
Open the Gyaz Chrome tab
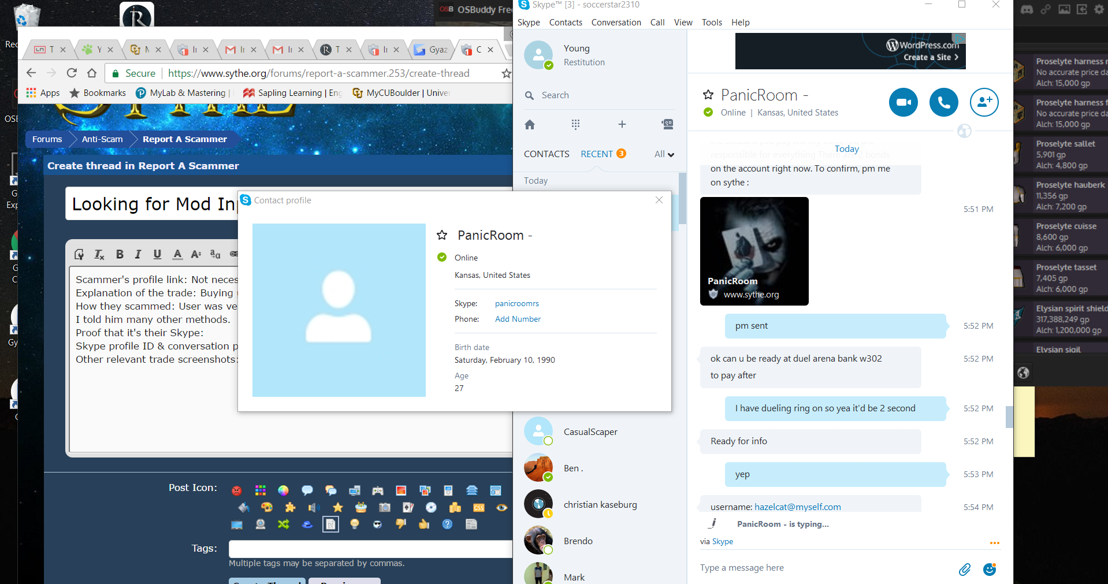(x=432, y=50)
